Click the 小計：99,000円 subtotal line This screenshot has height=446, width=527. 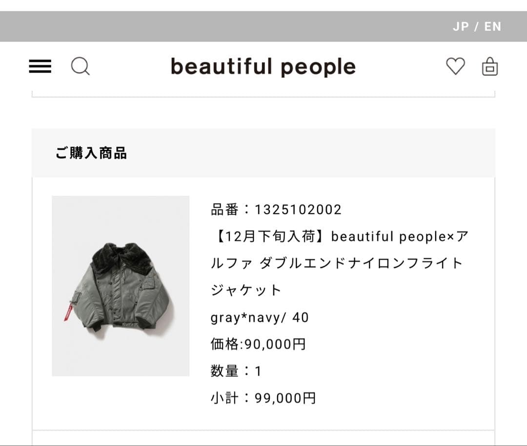263,398
